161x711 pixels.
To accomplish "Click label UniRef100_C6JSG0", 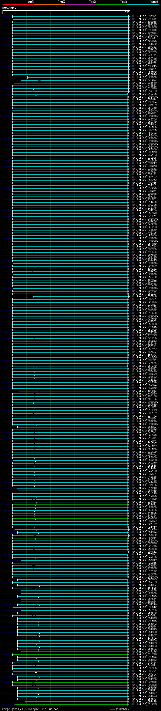I will [144, 44].
